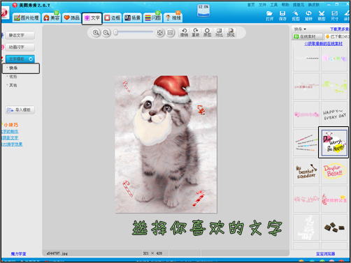The height and width of the screenshot is (263, 351).
Task: Choose the Don't Worry Be Happy template
Action: 334,143
